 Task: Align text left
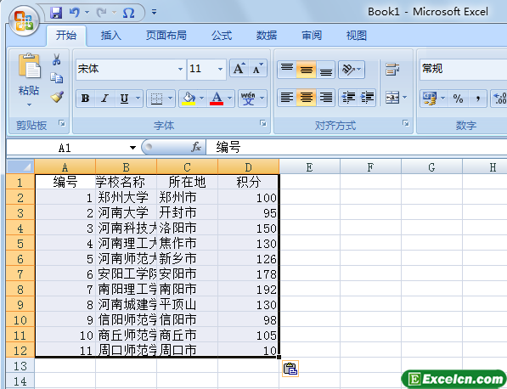tap(287, 98)
